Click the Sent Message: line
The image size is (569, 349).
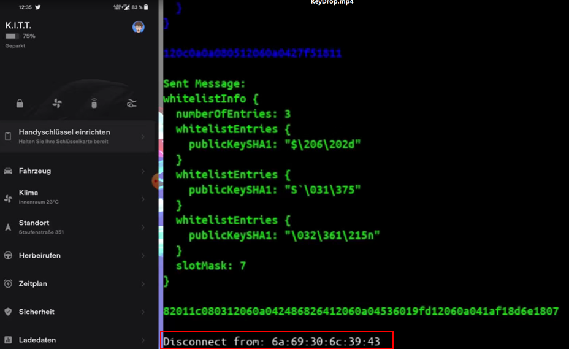click(204, 83)
